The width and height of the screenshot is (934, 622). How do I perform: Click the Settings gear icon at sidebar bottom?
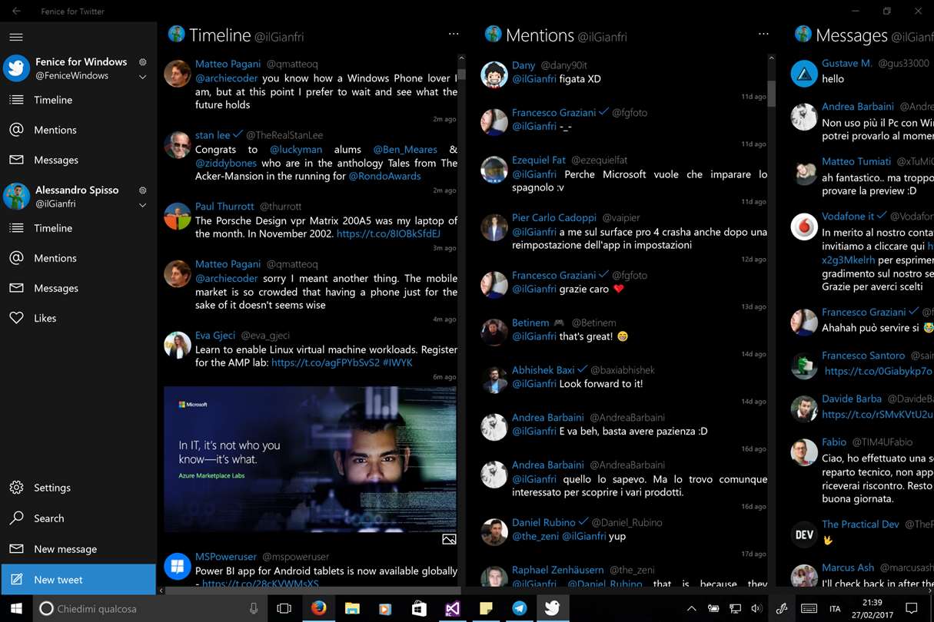[16, 488]
